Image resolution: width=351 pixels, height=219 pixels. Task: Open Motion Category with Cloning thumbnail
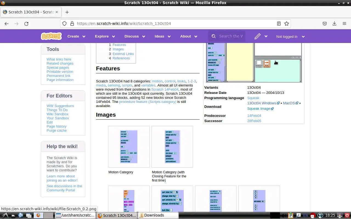[x=172, y=147]
